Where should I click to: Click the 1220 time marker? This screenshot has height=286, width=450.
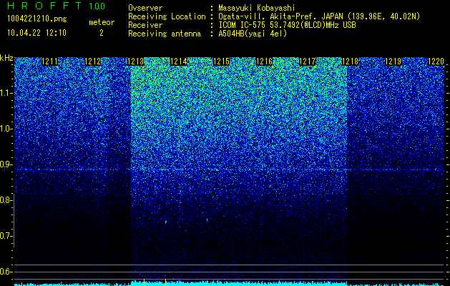pos(436,61)
